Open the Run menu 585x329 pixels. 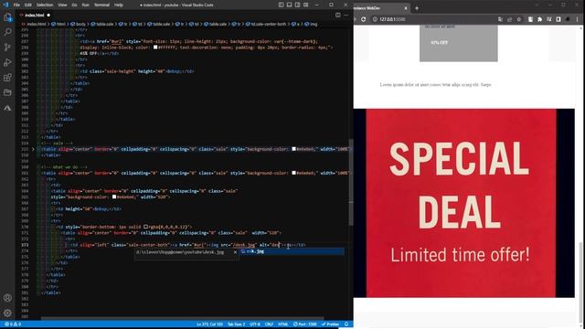pyautogui.click(x=85, y=5)
